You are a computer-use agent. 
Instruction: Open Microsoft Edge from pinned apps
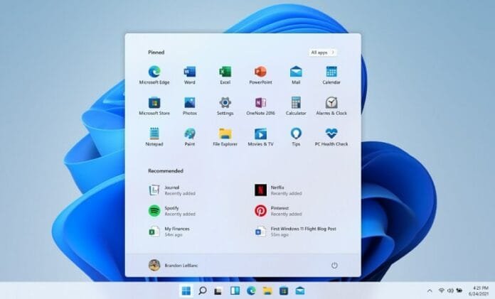(x=154, y=75)
